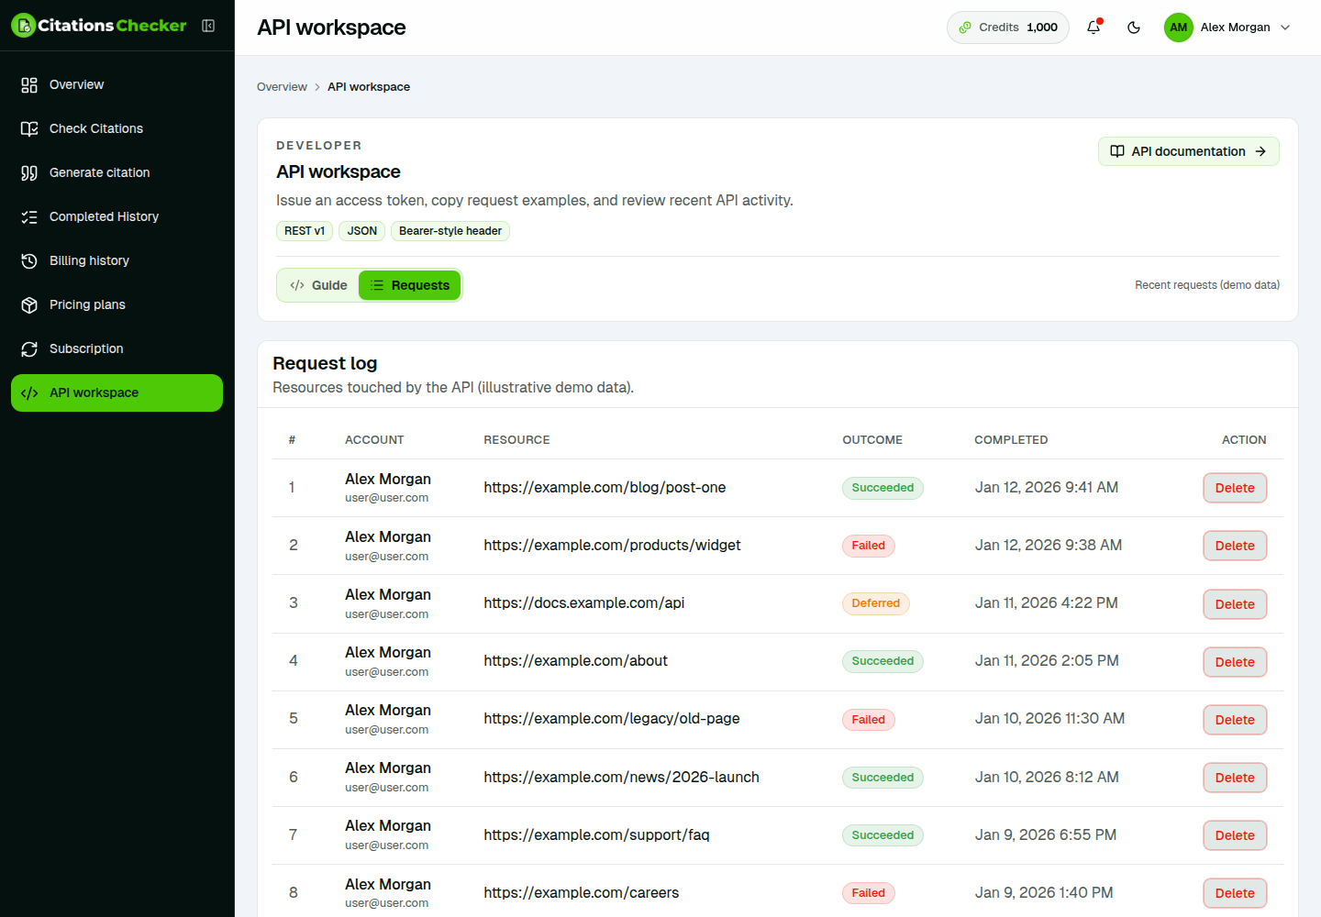Viewport: 1321px width, 917px height.
Task: Click the ACCOUNT column header
Action: 374,440
